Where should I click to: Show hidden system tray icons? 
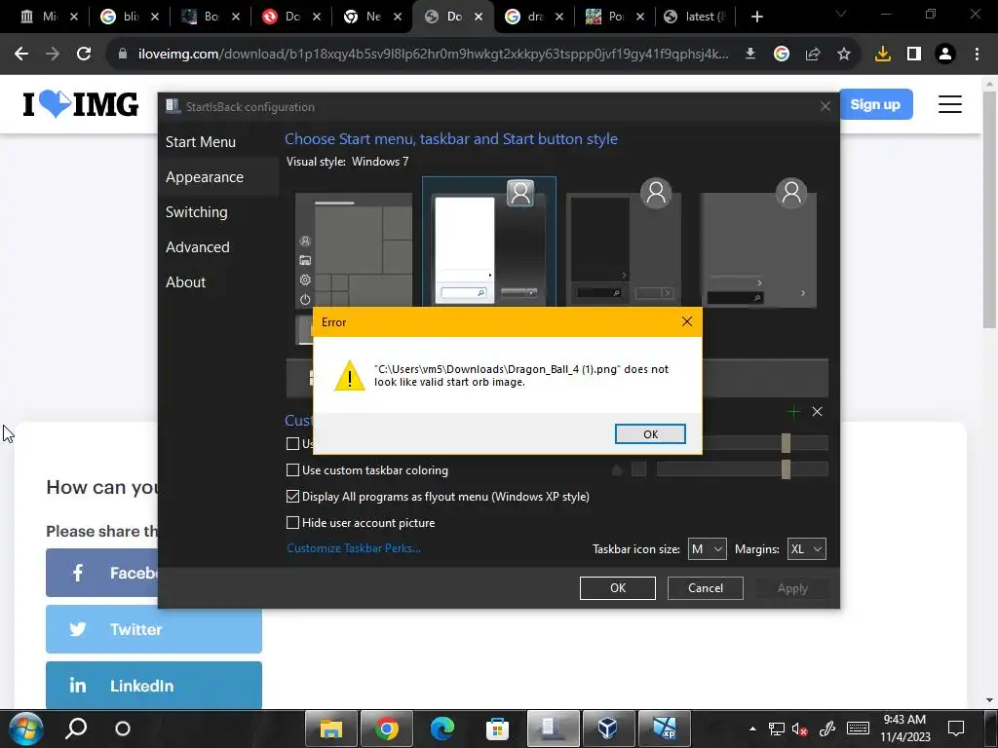[x=752, y=729]
